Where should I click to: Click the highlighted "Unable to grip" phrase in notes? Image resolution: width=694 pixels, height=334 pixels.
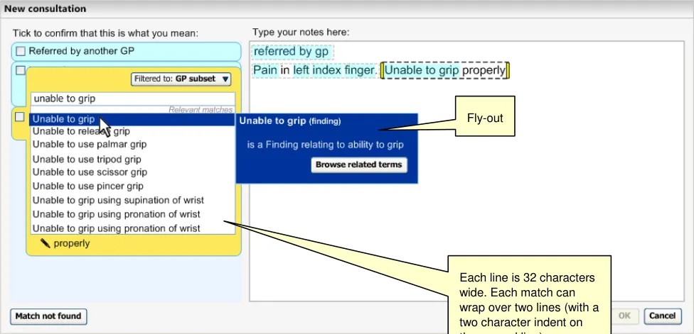(422, 71)
